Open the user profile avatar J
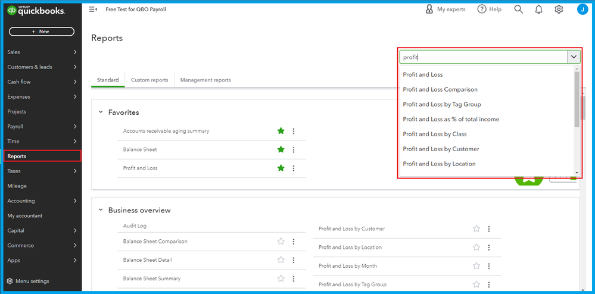 point(582,10)
